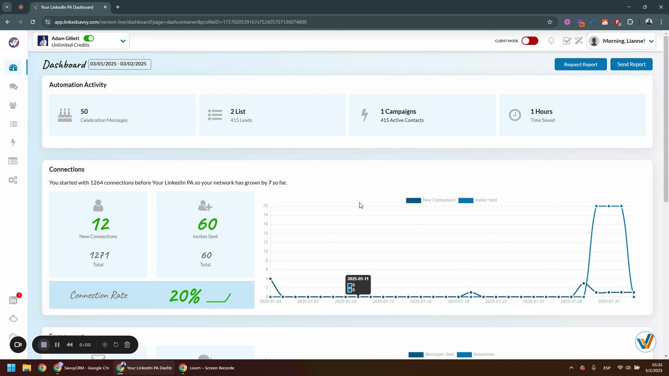This screenshot has width=669, height=376.
Task: Pause the Loom recording
Action: 57,345
